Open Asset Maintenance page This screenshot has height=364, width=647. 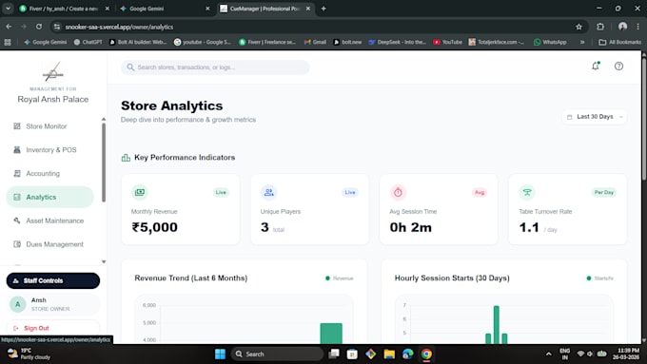54,220
